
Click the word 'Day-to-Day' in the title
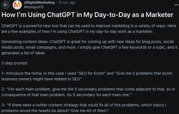112,15
